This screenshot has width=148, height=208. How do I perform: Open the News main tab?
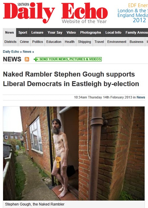tap(10, 32)
